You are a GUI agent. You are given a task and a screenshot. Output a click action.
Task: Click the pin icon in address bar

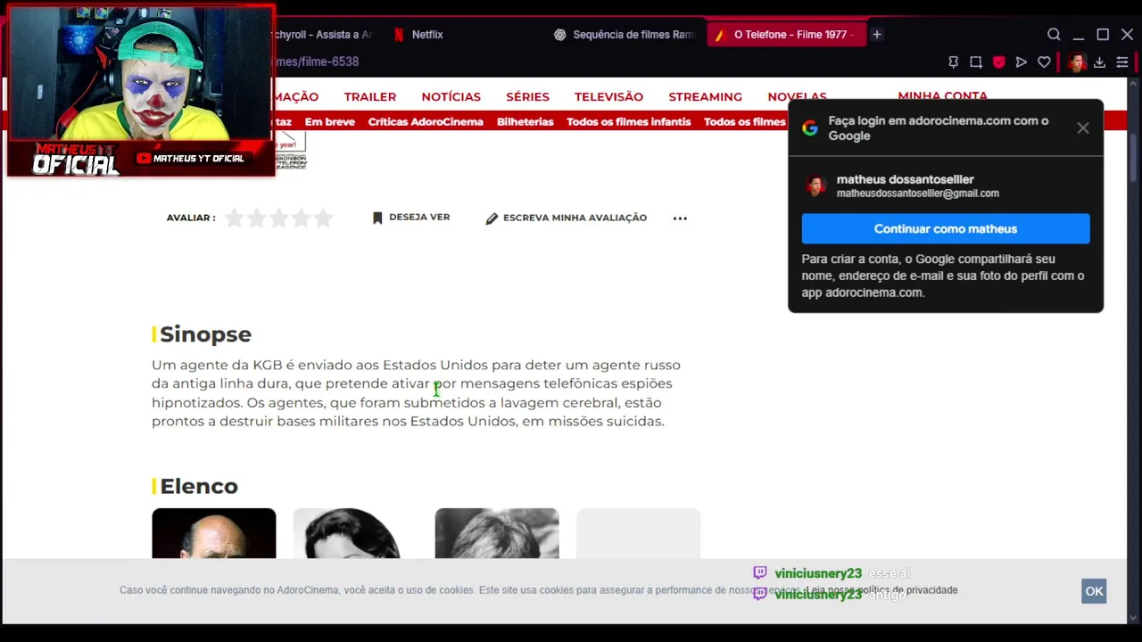pyautogui.click(x=953, y=62)
